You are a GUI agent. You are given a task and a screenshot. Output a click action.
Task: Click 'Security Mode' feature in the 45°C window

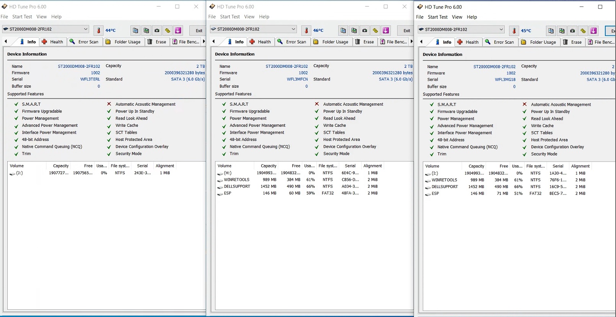[x=544, y=154]
